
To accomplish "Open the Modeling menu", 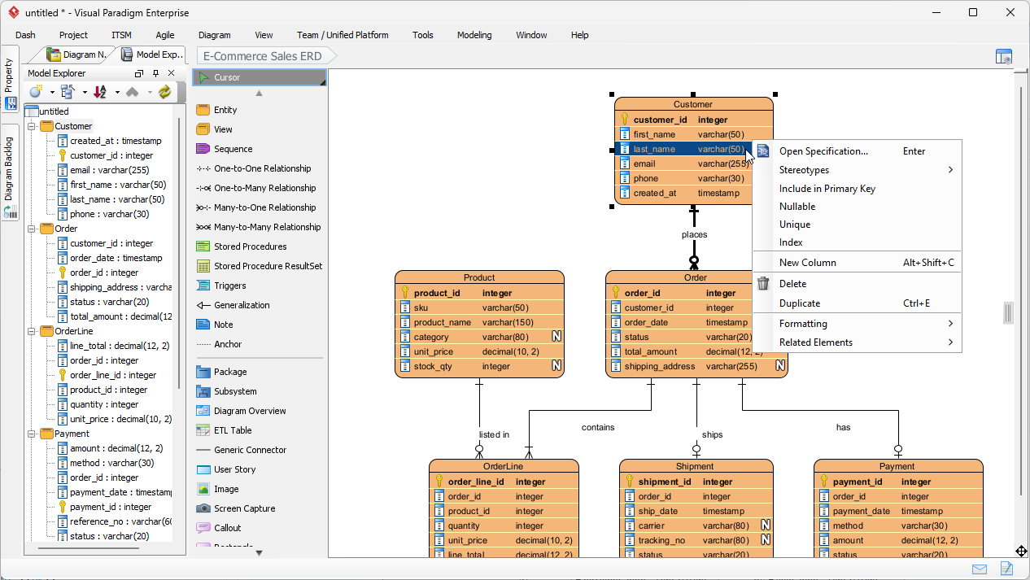I will coord(474,35).
